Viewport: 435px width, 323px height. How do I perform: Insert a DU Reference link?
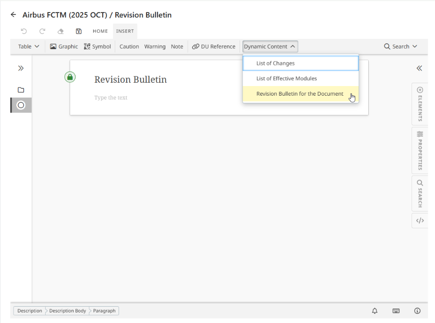(214, 46)
